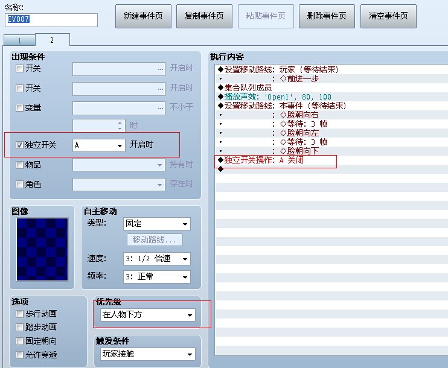
Task: Open the 频率 3: 正常 dropdown
Action: (157, 277)
